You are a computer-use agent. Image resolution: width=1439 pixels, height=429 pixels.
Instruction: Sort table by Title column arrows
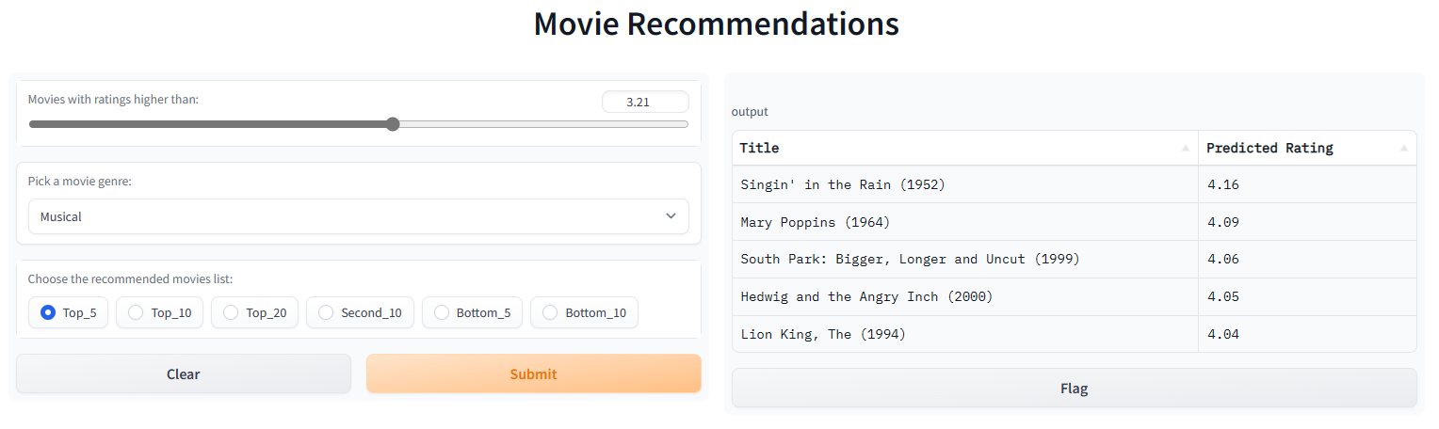click(x=1183, y=149)
